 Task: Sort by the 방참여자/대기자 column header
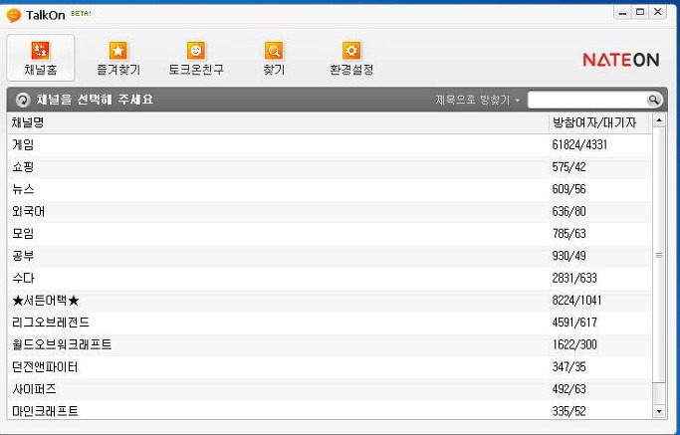[x=599, y=122]
